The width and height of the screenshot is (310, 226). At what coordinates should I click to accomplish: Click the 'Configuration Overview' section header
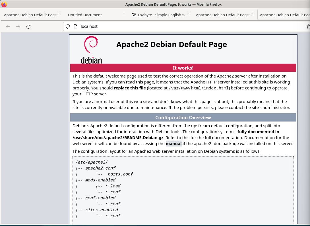coord(183,118)
